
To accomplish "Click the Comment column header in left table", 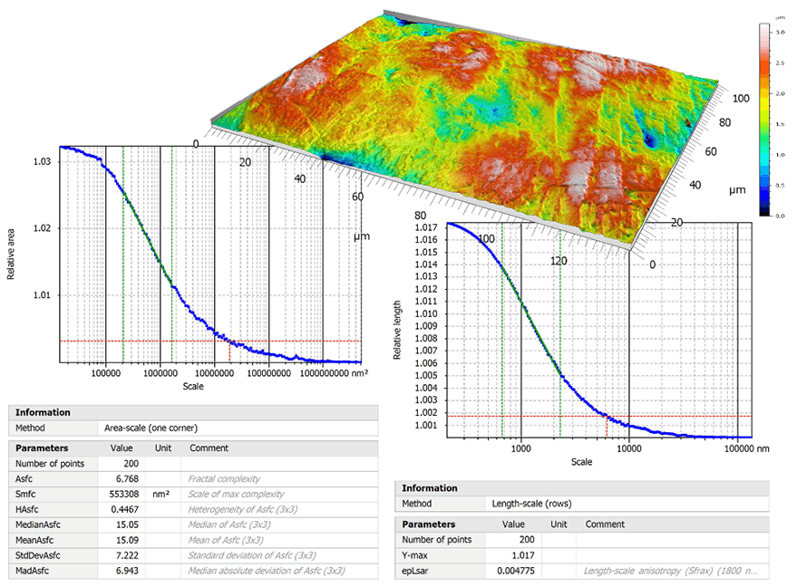I will [209, 447].
